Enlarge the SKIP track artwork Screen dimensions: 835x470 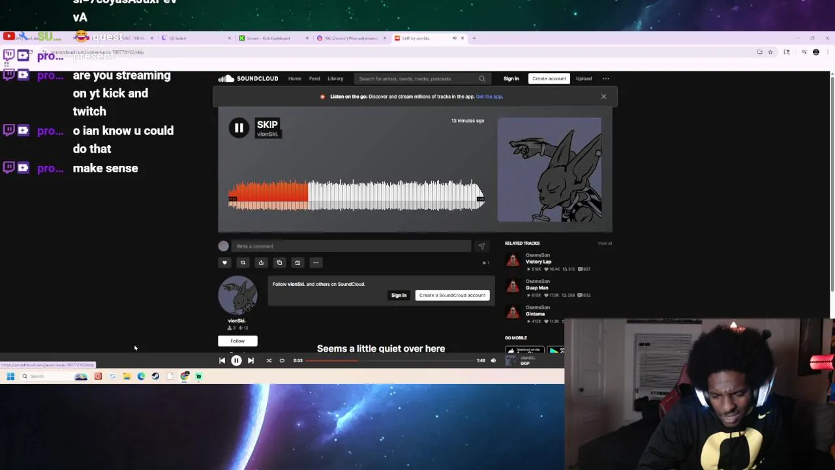click(550, 170)
